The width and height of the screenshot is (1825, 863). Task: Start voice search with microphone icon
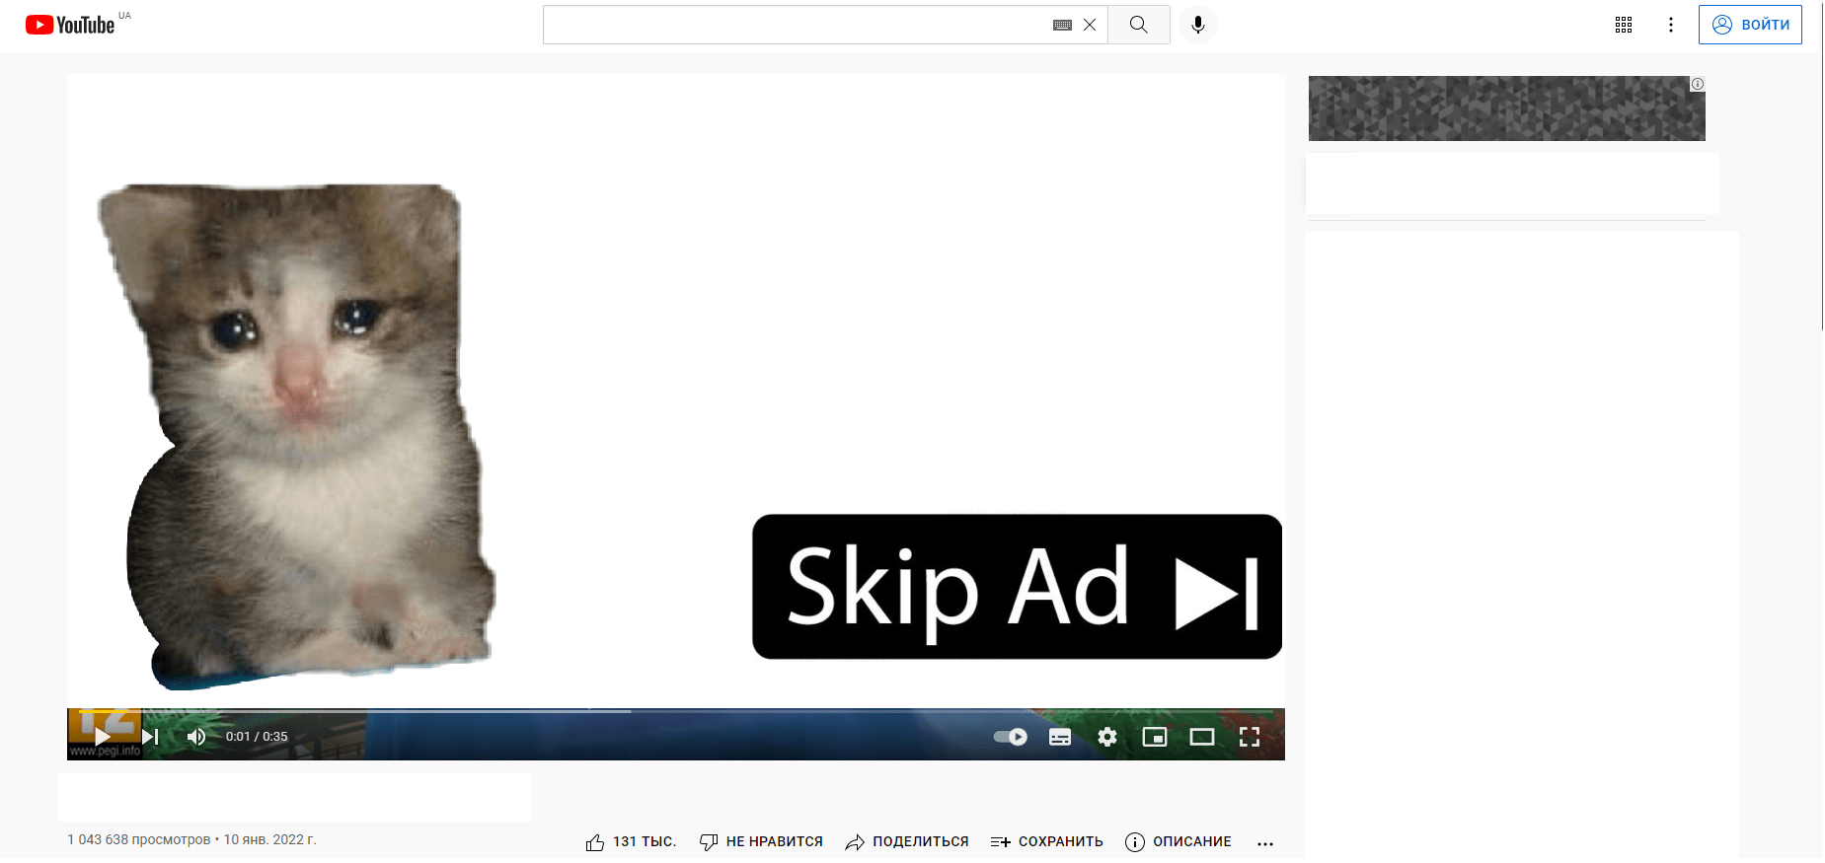[1197, 25]
